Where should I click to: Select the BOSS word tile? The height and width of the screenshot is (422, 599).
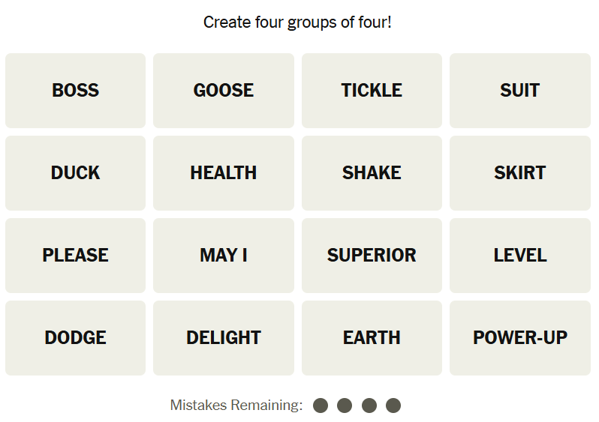pos(75,91)
